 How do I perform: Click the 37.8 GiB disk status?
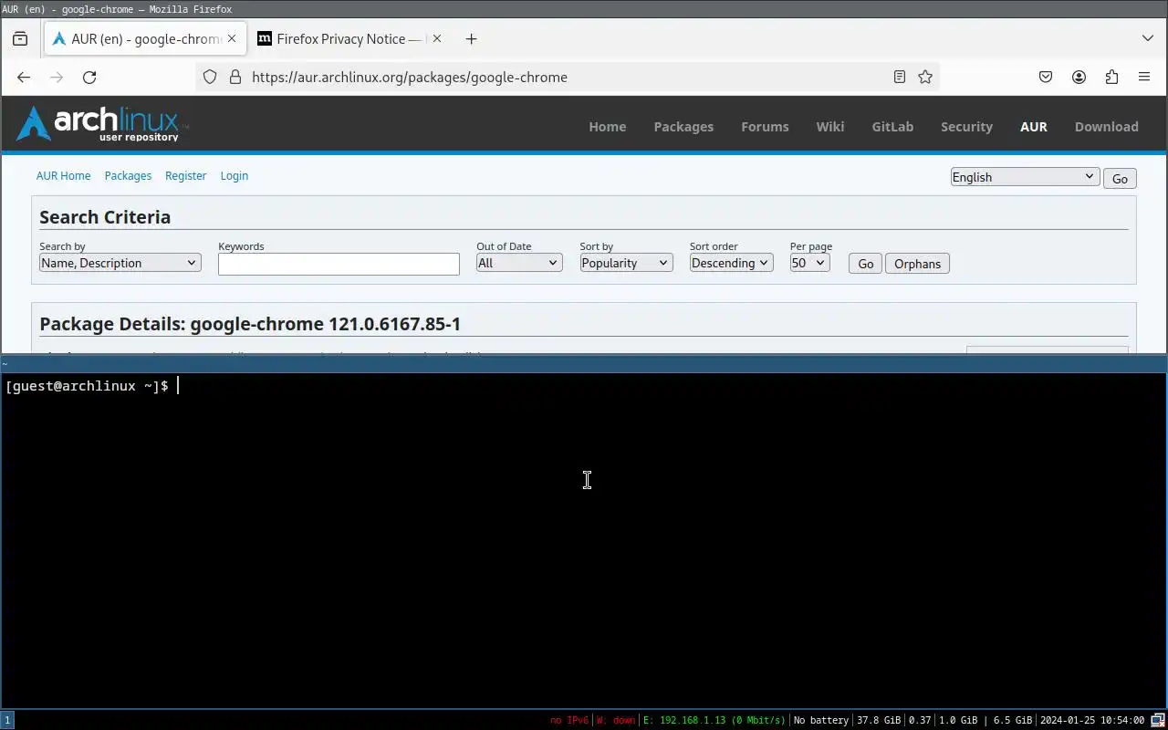(879, 720)
